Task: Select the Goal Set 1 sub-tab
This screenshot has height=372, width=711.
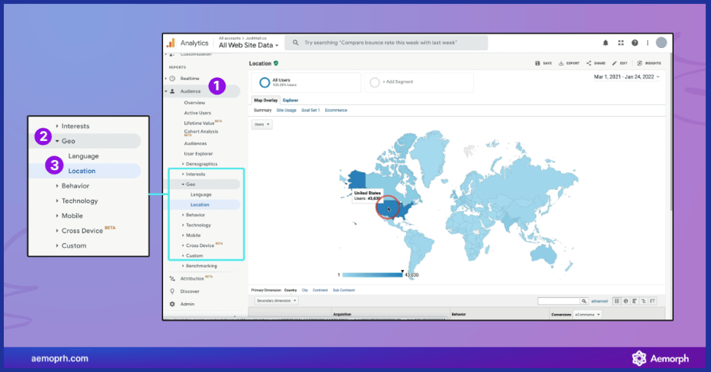Action: 311,111
